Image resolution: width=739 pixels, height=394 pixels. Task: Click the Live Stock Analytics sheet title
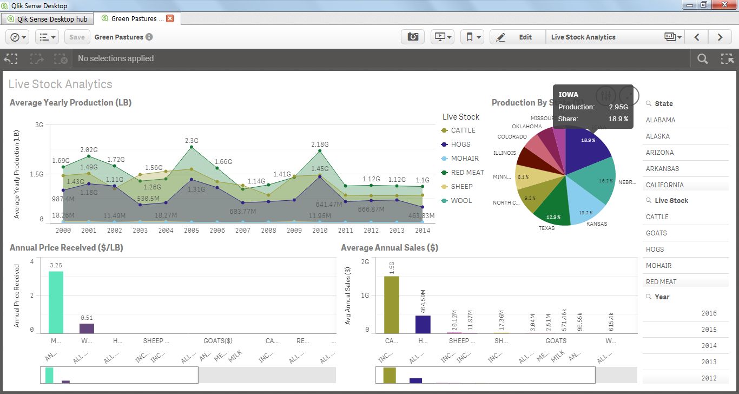(61, 84)
